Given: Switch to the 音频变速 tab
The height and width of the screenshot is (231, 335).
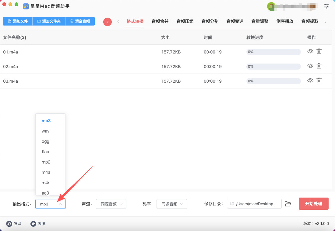Looking at the screenshot, I should pos(235,21).
